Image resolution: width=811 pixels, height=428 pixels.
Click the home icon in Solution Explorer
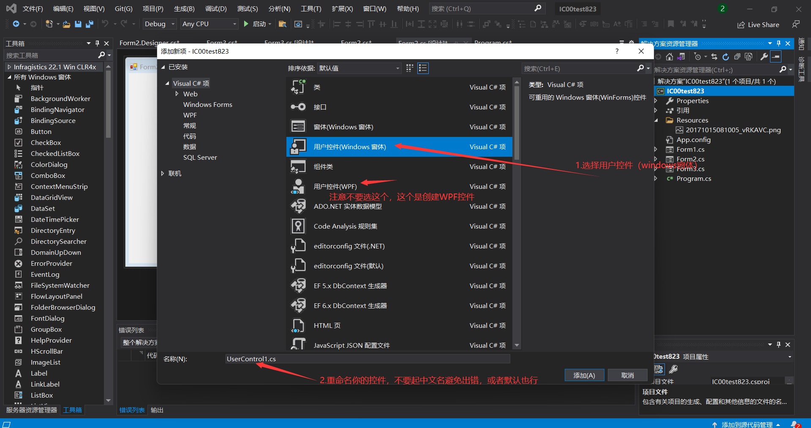[x=669, y=57]
